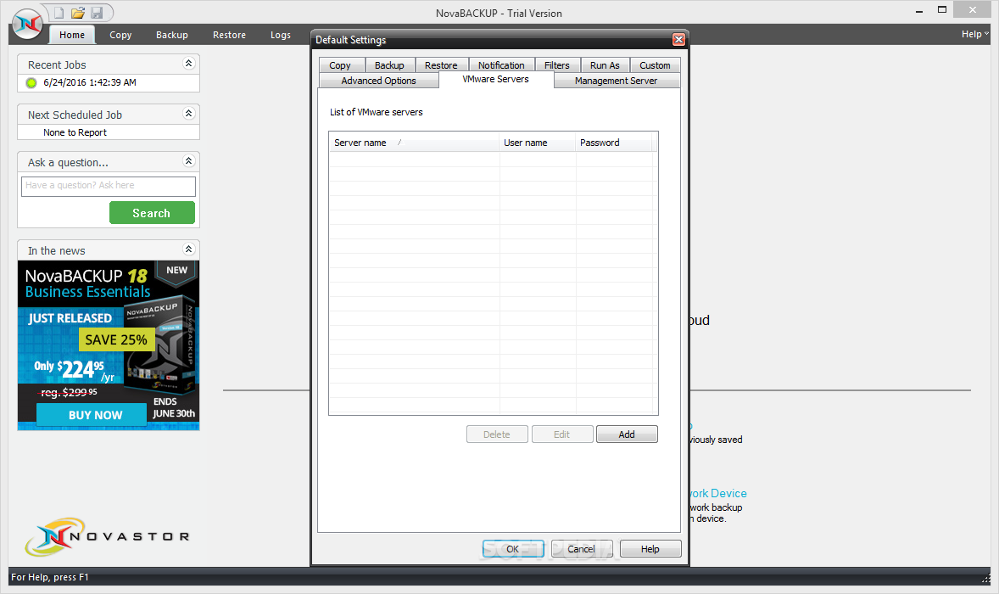This screenshot has width=999, height=594.
Task: Select the Backup tab in Default Settings
Action: tap(389, 65)
